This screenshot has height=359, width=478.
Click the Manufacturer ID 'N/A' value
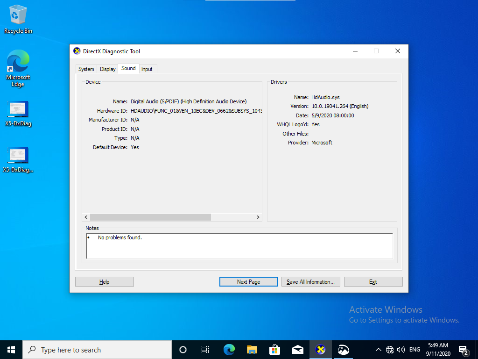(x=135, y=120)
